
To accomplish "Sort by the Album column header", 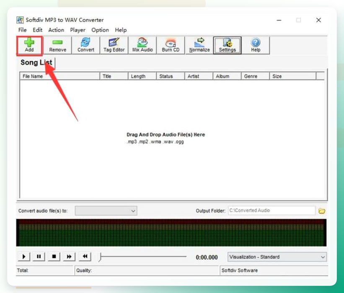I will pyautogui.click(x=227, y=76).
